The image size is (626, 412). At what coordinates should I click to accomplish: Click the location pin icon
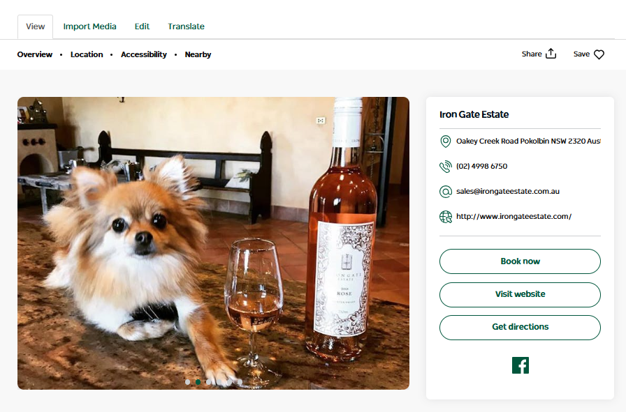point(445,142)
